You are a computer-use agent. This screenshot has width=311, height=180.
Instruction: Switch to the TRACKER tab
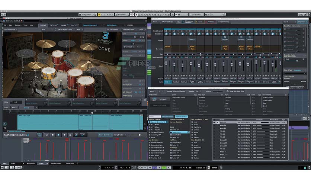point(74,25)
